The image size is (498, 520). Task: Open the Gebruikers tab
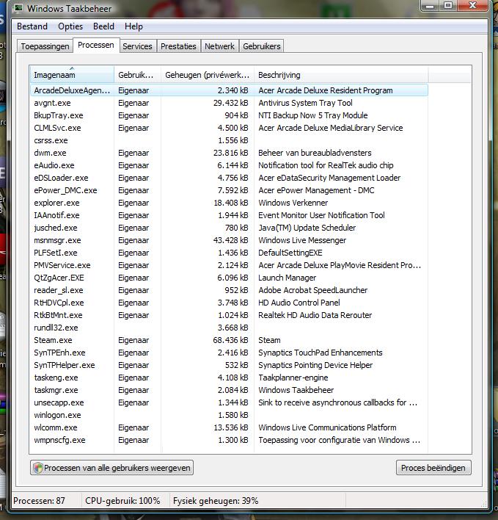262,46
